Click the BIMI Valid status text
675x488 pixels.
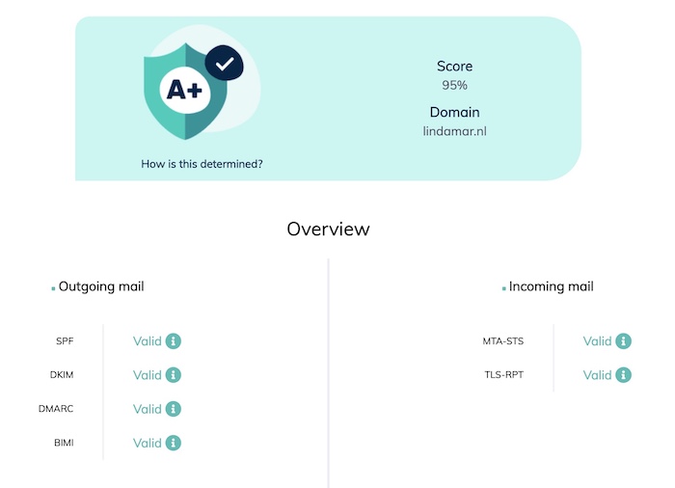pos(148,443)
